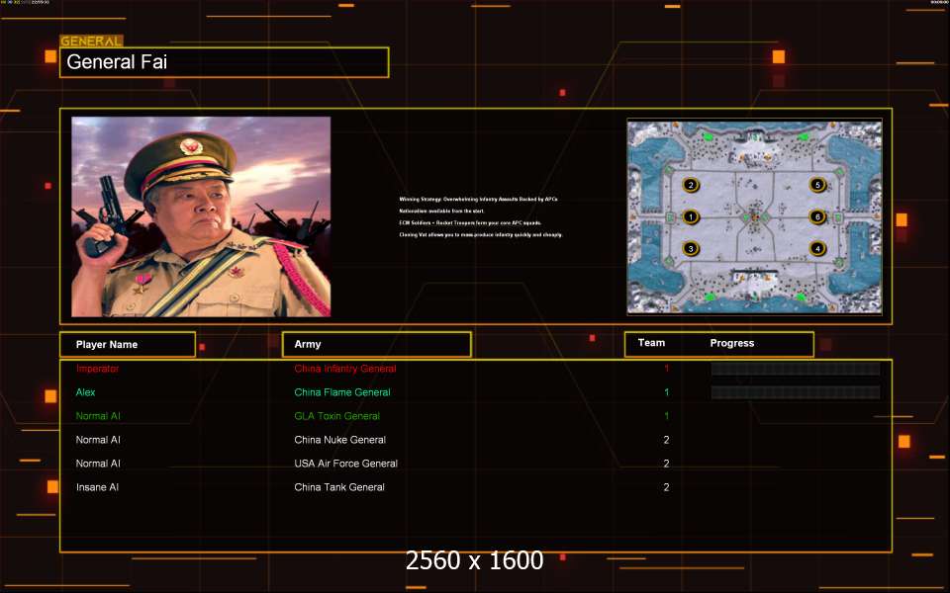
Task: Click start position marker 1 on the map
Action: tap(691, 216)
